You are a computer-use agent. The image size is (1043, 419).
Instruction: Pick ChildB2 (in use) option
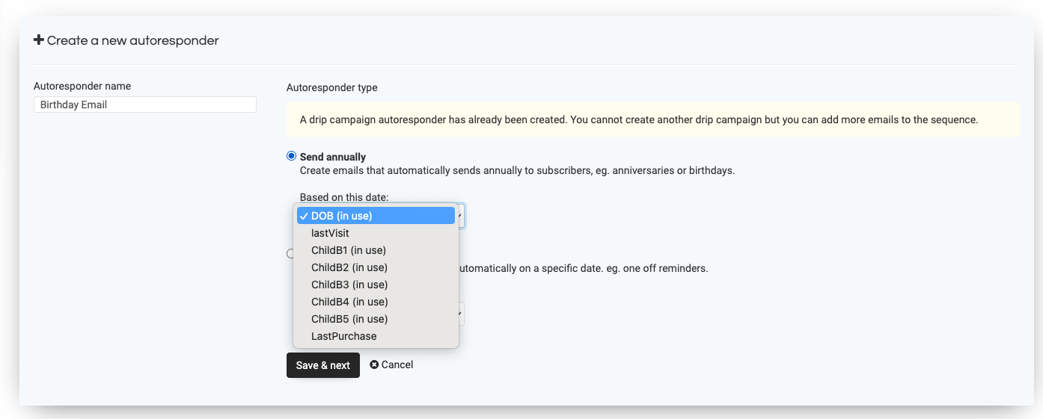tap(376, 267)
